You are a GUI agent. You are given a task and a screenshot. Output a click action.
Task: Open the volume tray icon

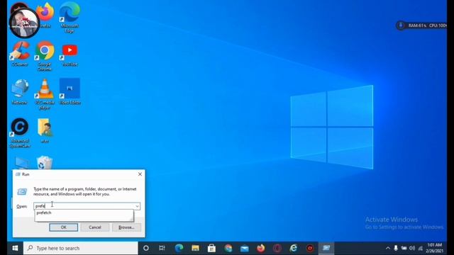point(412,248)
